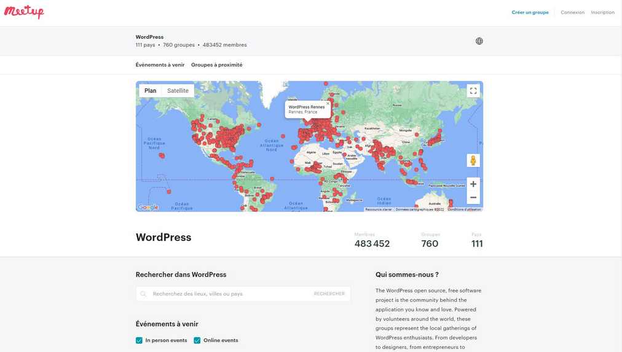Uncheck In person events checkbox

coord(139,340)
